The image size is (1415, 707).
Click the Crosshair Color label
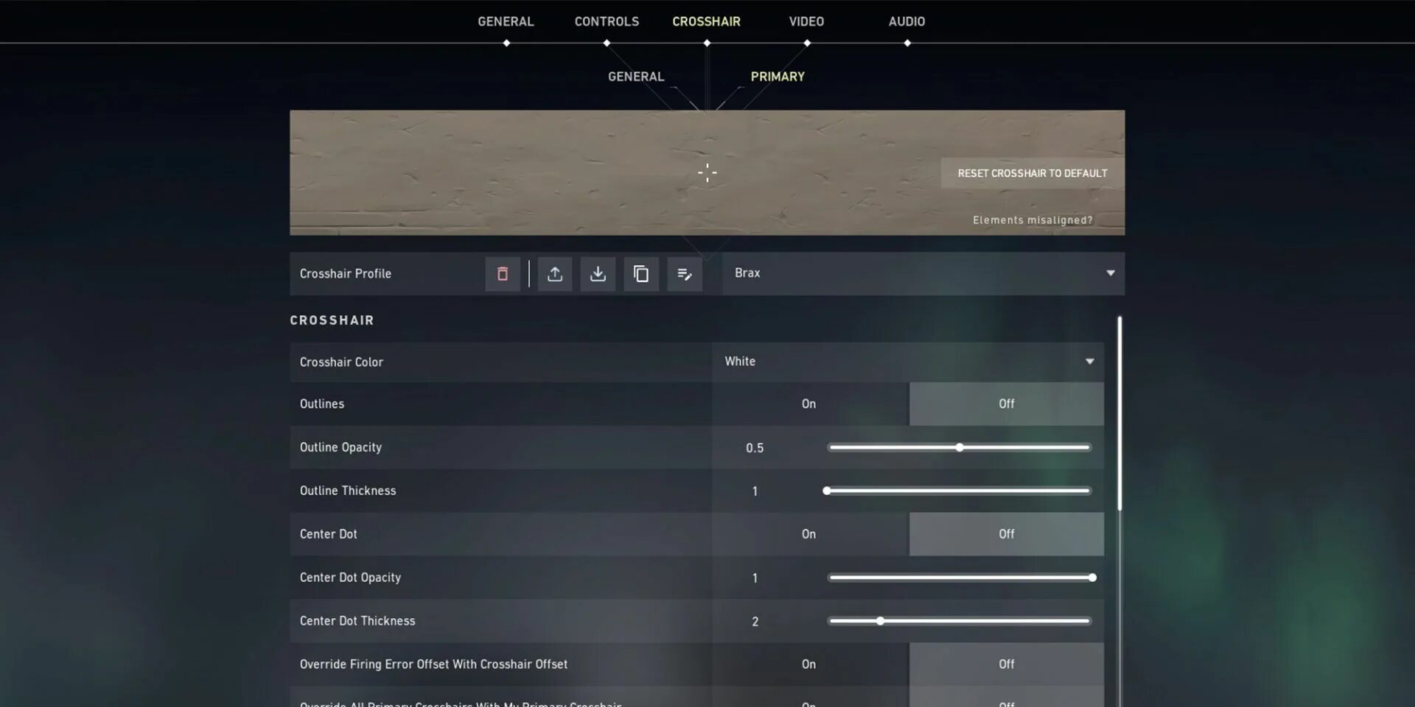(341, 362)
